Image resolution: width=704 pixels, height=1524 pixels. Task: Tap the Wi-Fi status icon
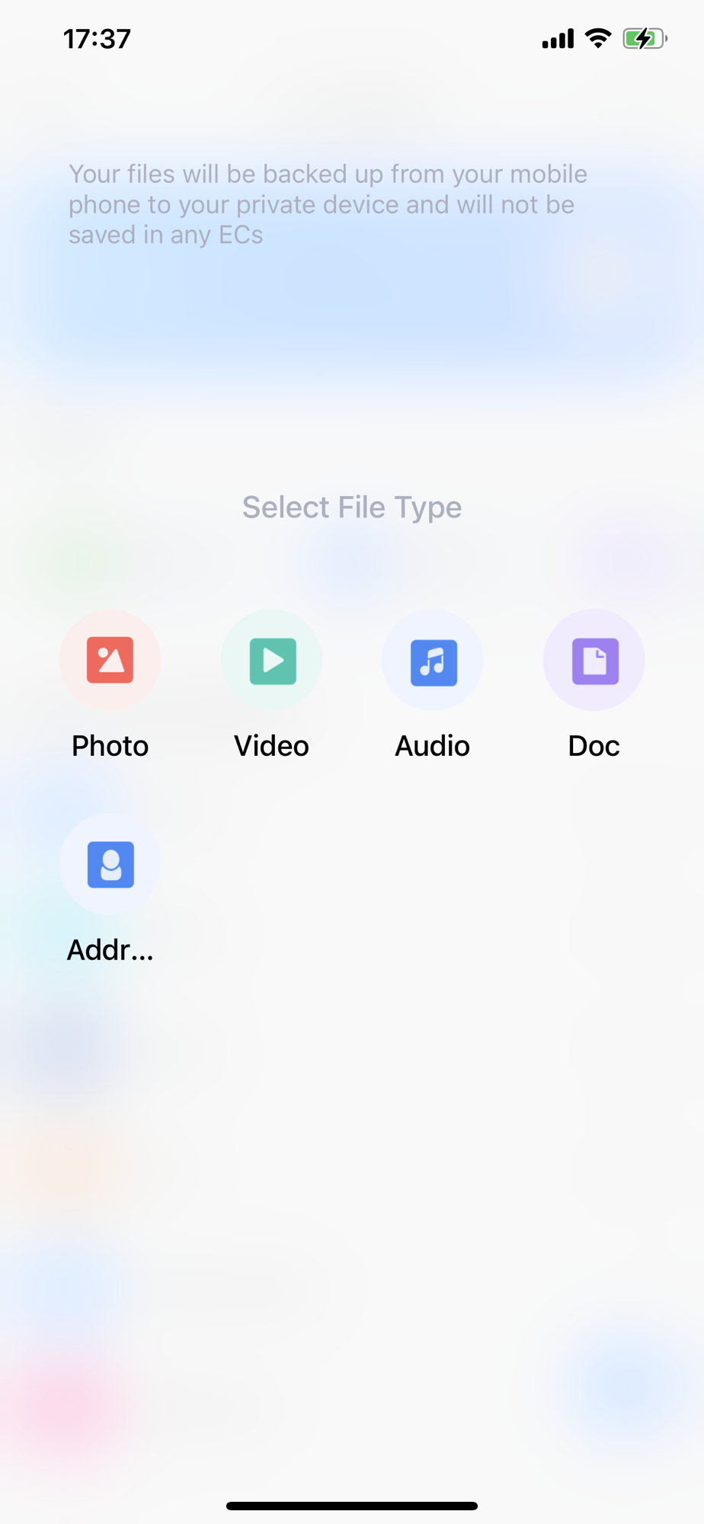click(598, 38)
